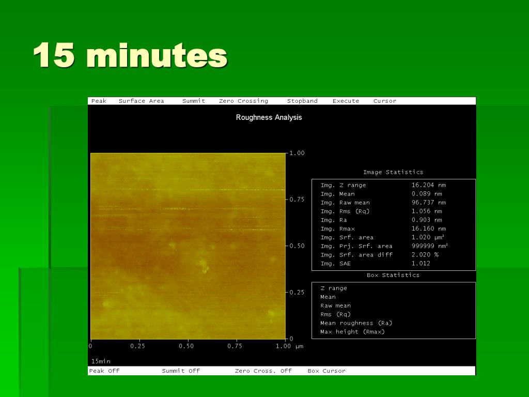Screen dimensions: 529x397
Task: Click the Img. Srf. area value 1.020 µm²
Action: click(x=428, y=237)
